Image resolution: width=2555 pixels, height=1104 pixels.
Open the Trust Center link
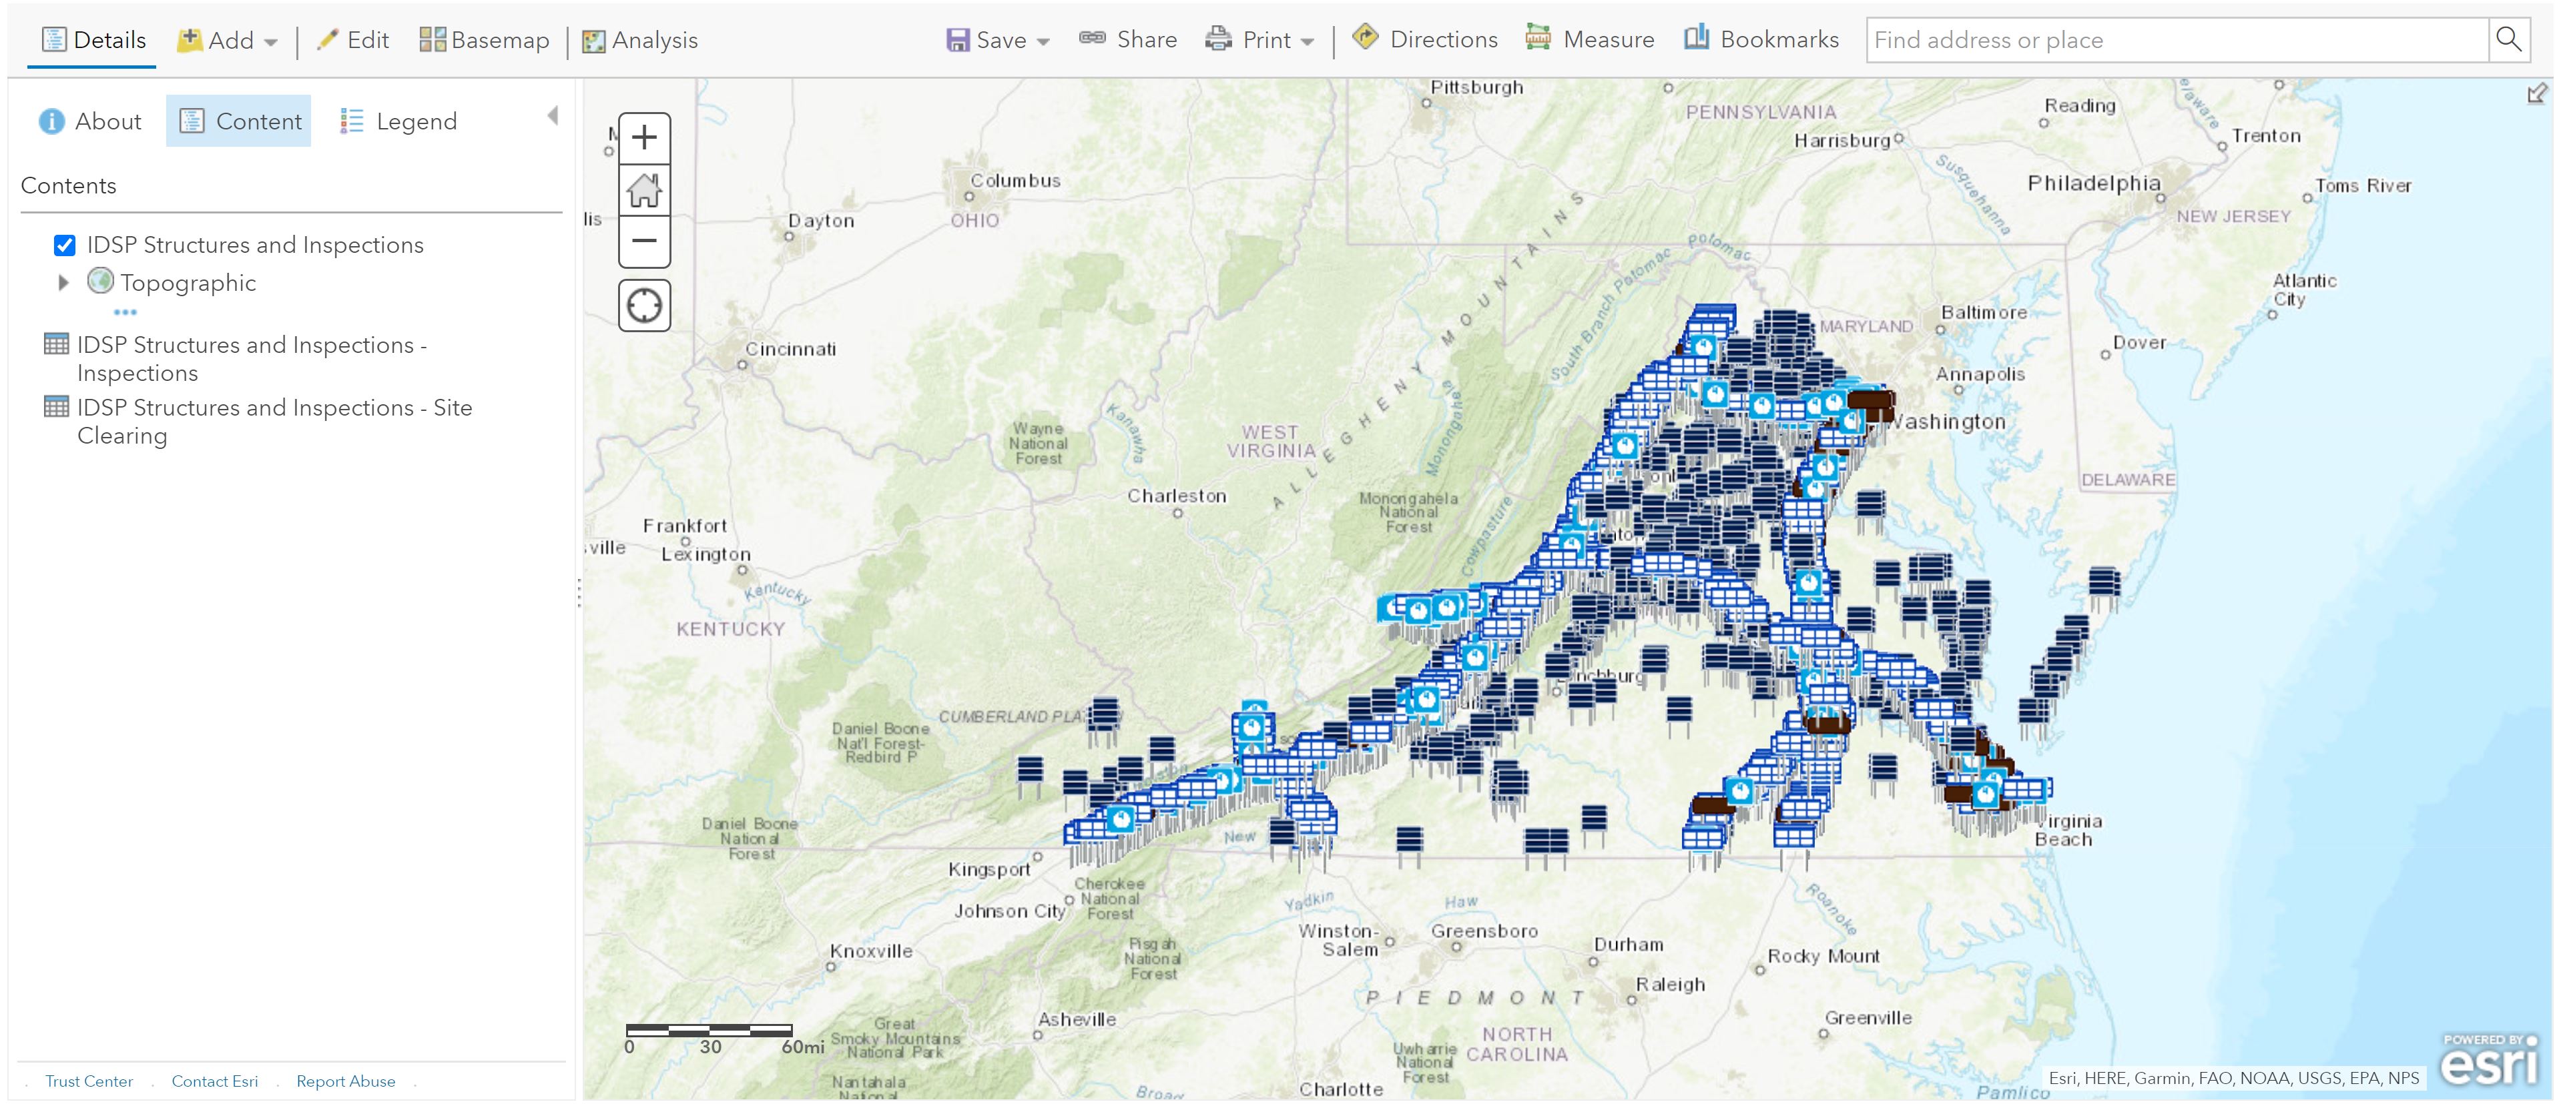tap(88, 1081)
